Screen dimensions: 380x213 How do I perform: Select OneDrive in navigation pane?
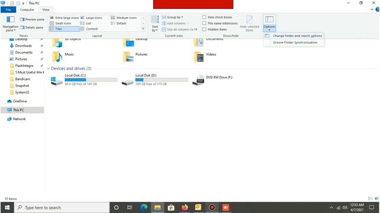[20, 101]
